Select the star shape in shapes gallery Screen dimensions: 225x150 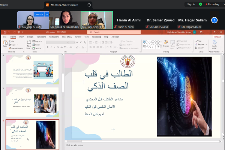coord(158,47)
